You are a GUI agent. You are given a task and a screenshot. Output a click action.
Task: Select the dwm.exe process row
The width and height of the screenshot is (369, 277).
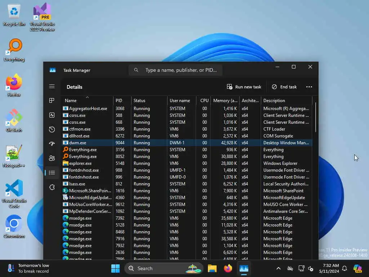(187, 143)
